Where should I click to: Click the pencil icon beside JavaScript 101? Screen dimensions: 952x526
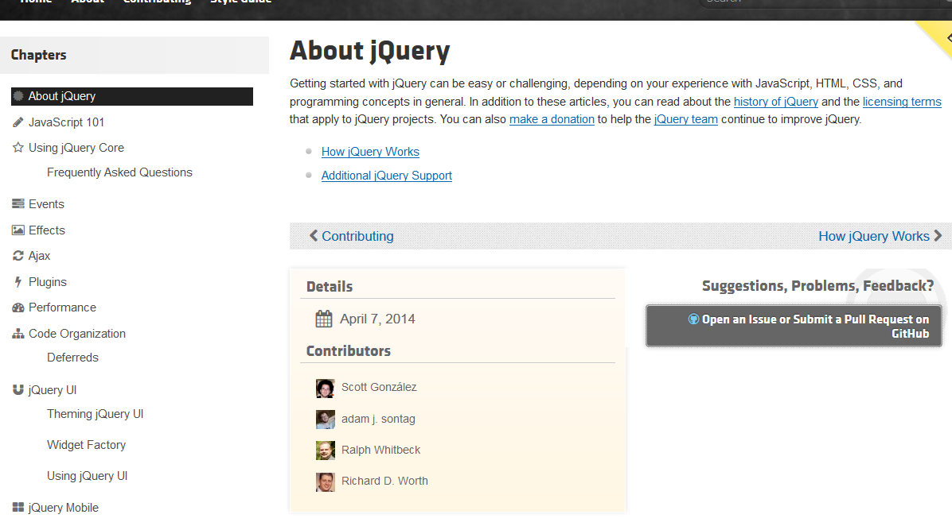(x=18, y=122)
